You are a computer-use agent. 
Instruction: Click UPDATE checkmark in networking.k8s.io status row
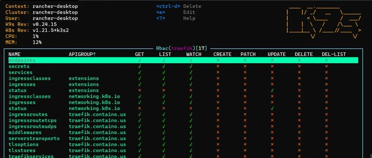click(x=272, y=108)
